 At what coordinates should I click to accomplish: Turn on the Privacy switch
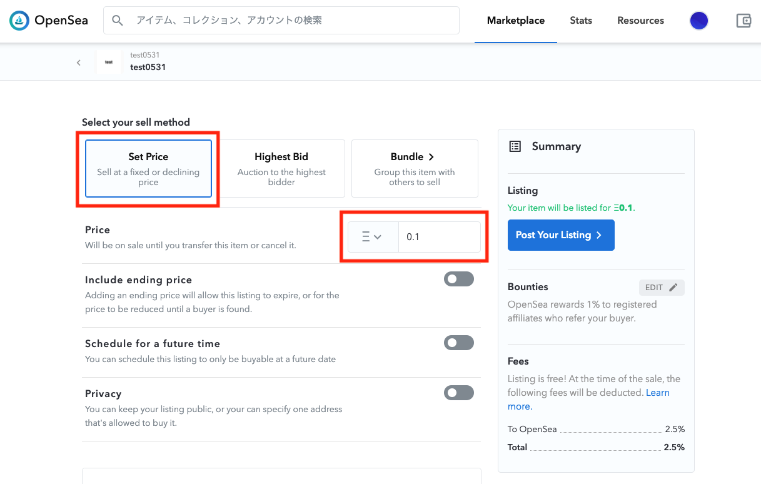click(459, 393)
